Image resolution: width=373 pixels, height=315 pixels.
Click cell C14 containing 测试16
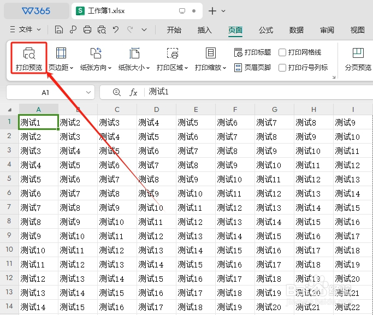tap(117, 307)
